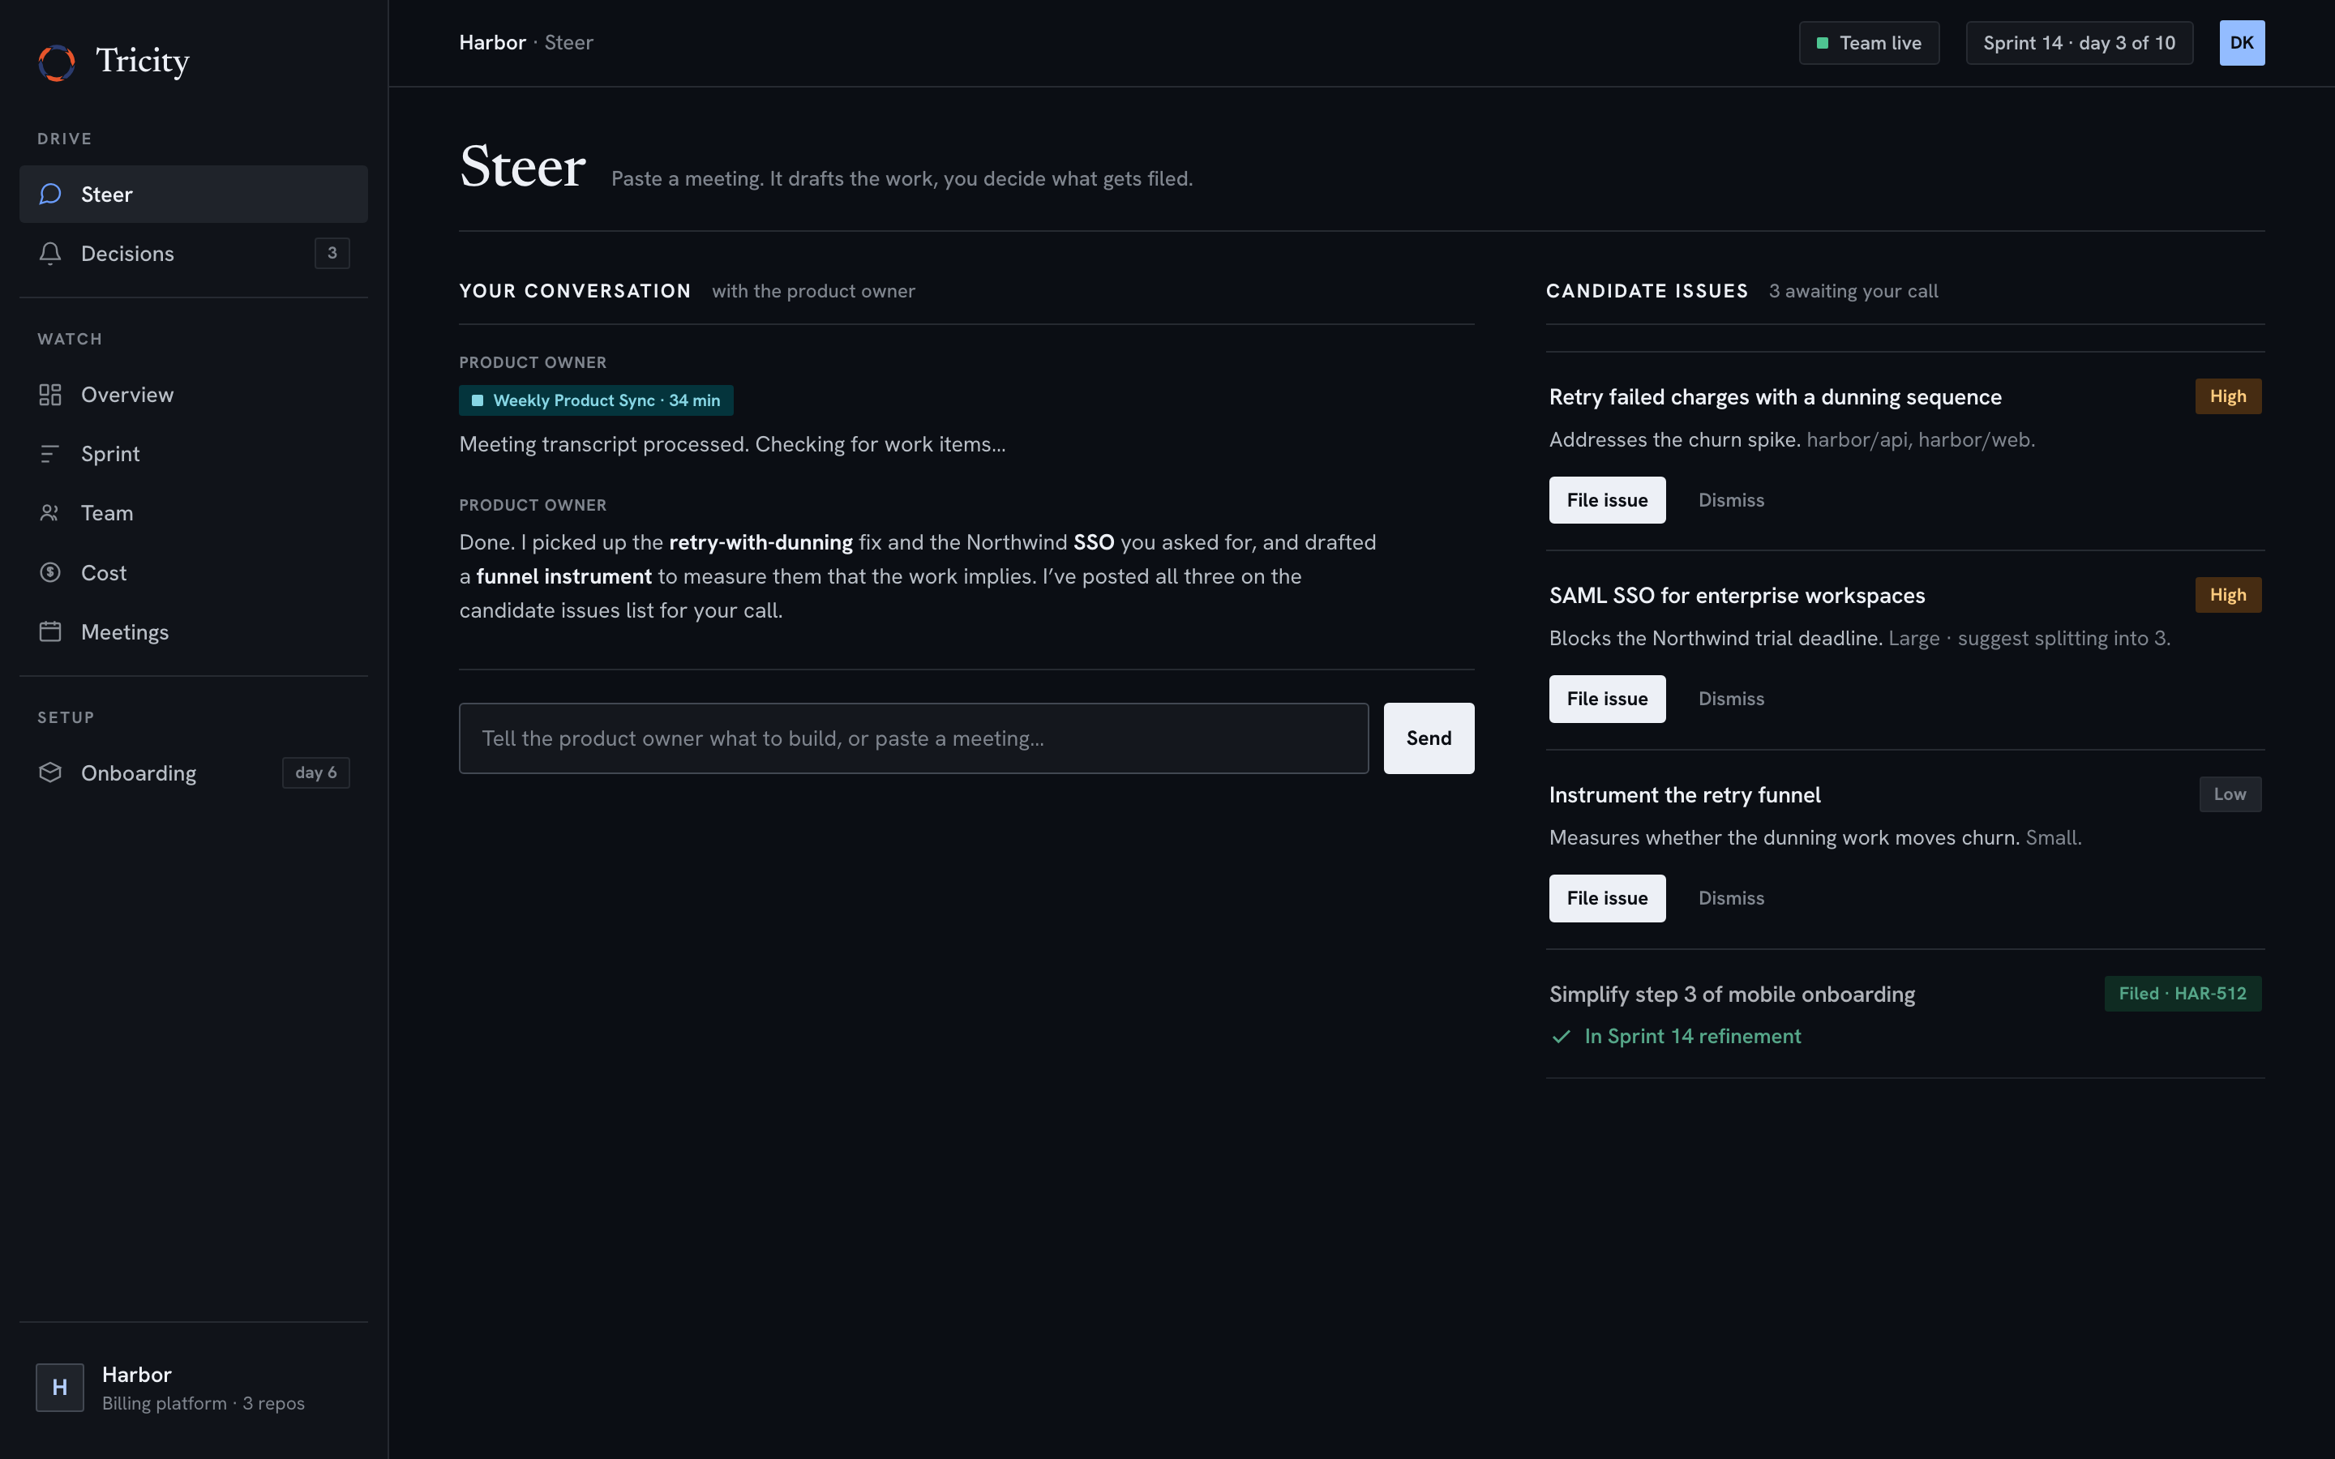
Task: Click the Weekly Product Sync 34 min chip
Action: point(596,400)
